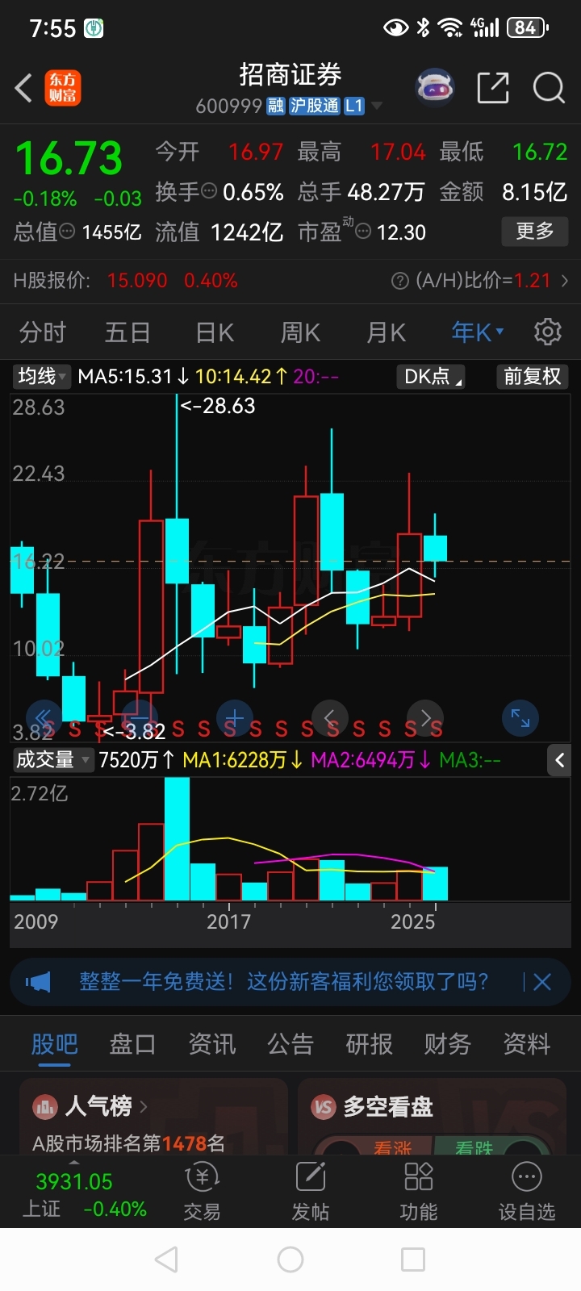This screenshot has height=1291, width=581.
Task: Close the promotion banner with X
Action: pos(542,982)
